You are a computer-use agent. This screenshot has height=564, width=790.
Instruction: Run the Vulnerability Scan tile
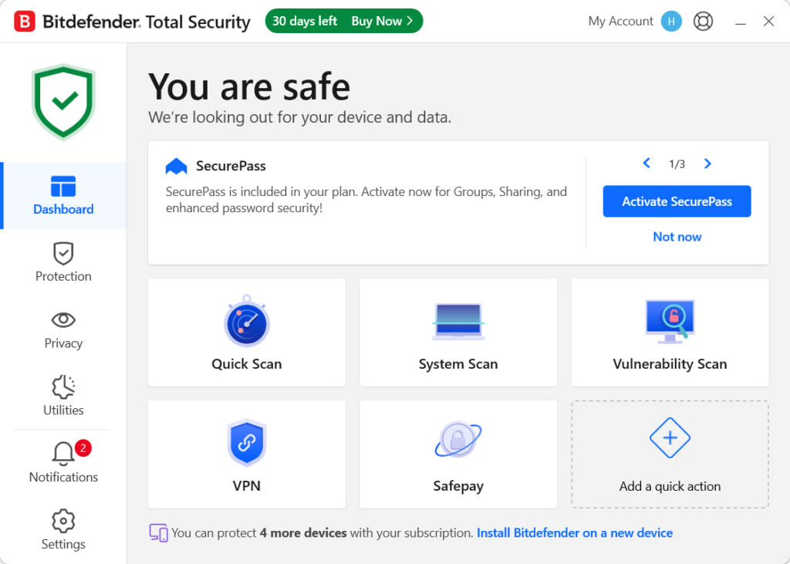point(670,333)
